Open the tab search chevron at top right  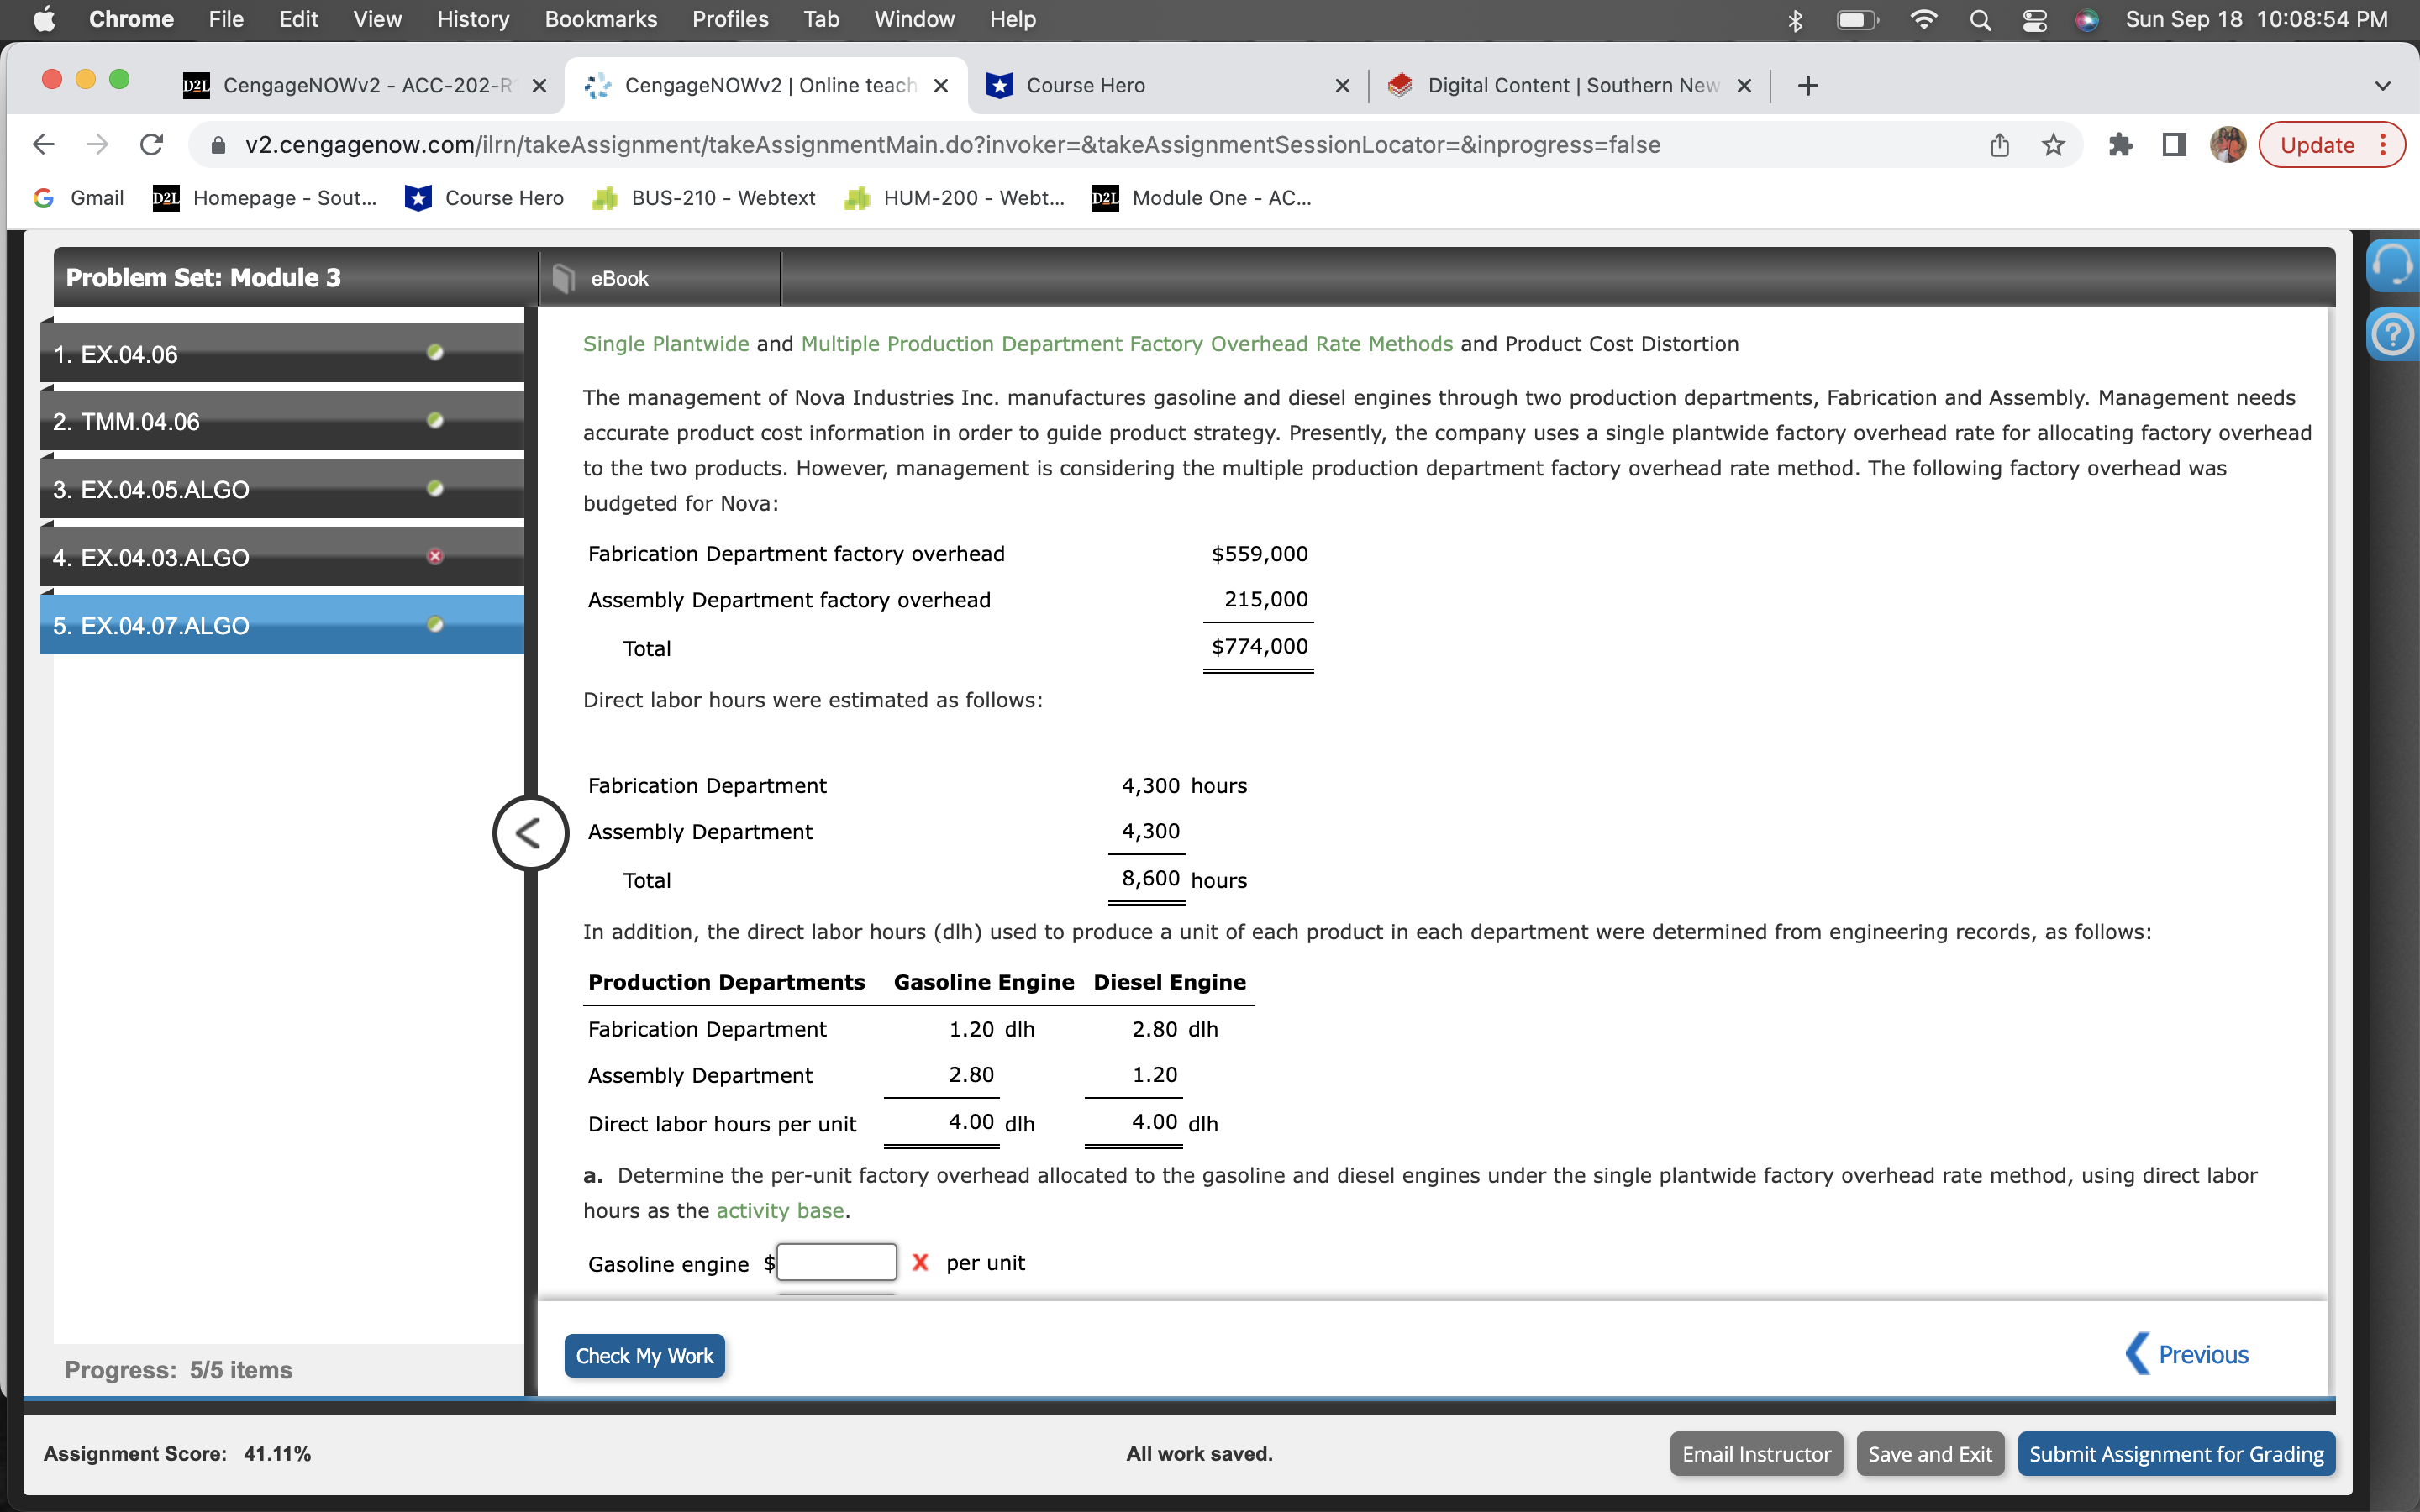(x=2383, y=85)
